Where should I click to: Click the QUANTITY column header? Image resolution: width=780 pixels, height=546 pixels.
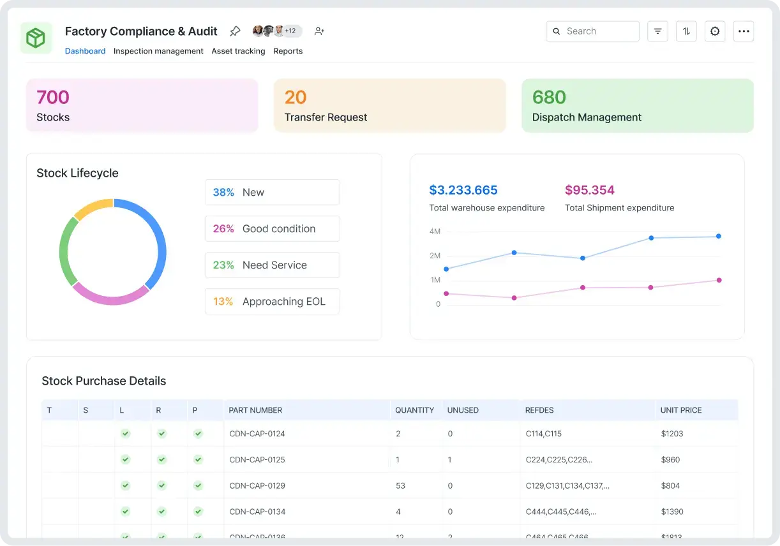[x=414, y=410]
